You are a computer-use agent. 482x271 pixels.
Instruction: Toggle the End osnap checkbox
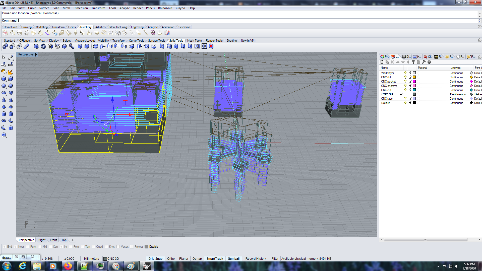pyautogui.click(x=4, y=247)
